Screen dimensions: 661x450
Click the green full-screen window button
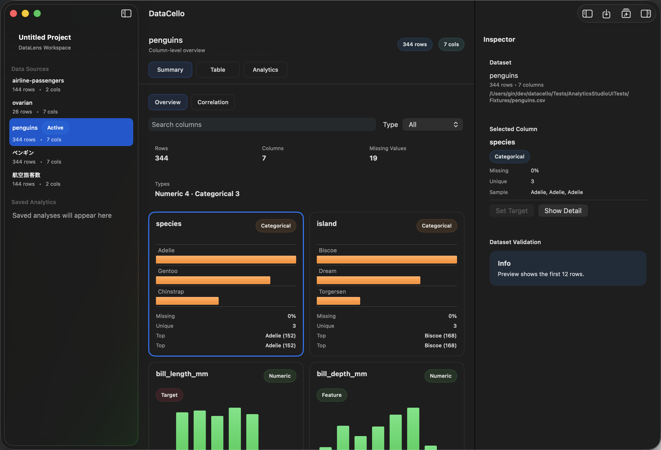(x=37, y=13)
